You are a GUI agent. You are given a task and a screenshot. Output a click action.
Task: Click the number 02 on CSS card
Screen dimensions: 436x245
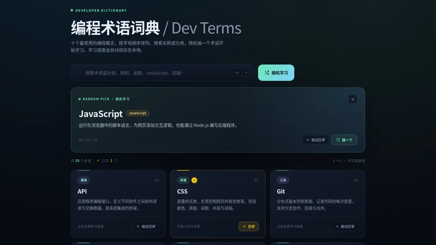(x=256, y=180)
